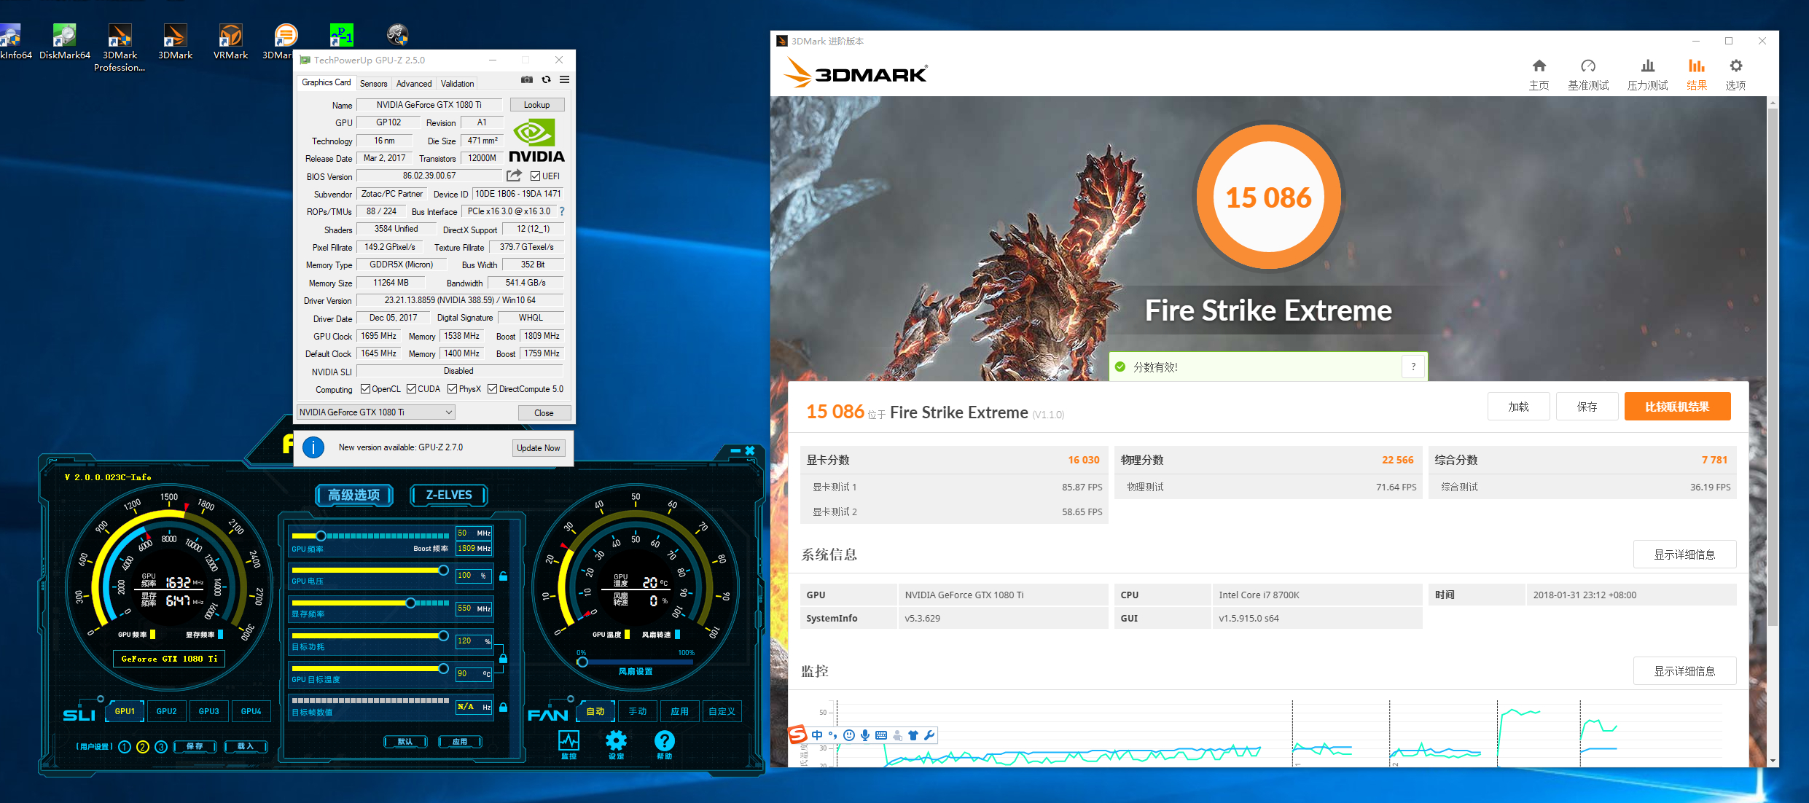Open the 结果 results tab in 3DMark
The image size is (1809, 803).
point(1697,74)
